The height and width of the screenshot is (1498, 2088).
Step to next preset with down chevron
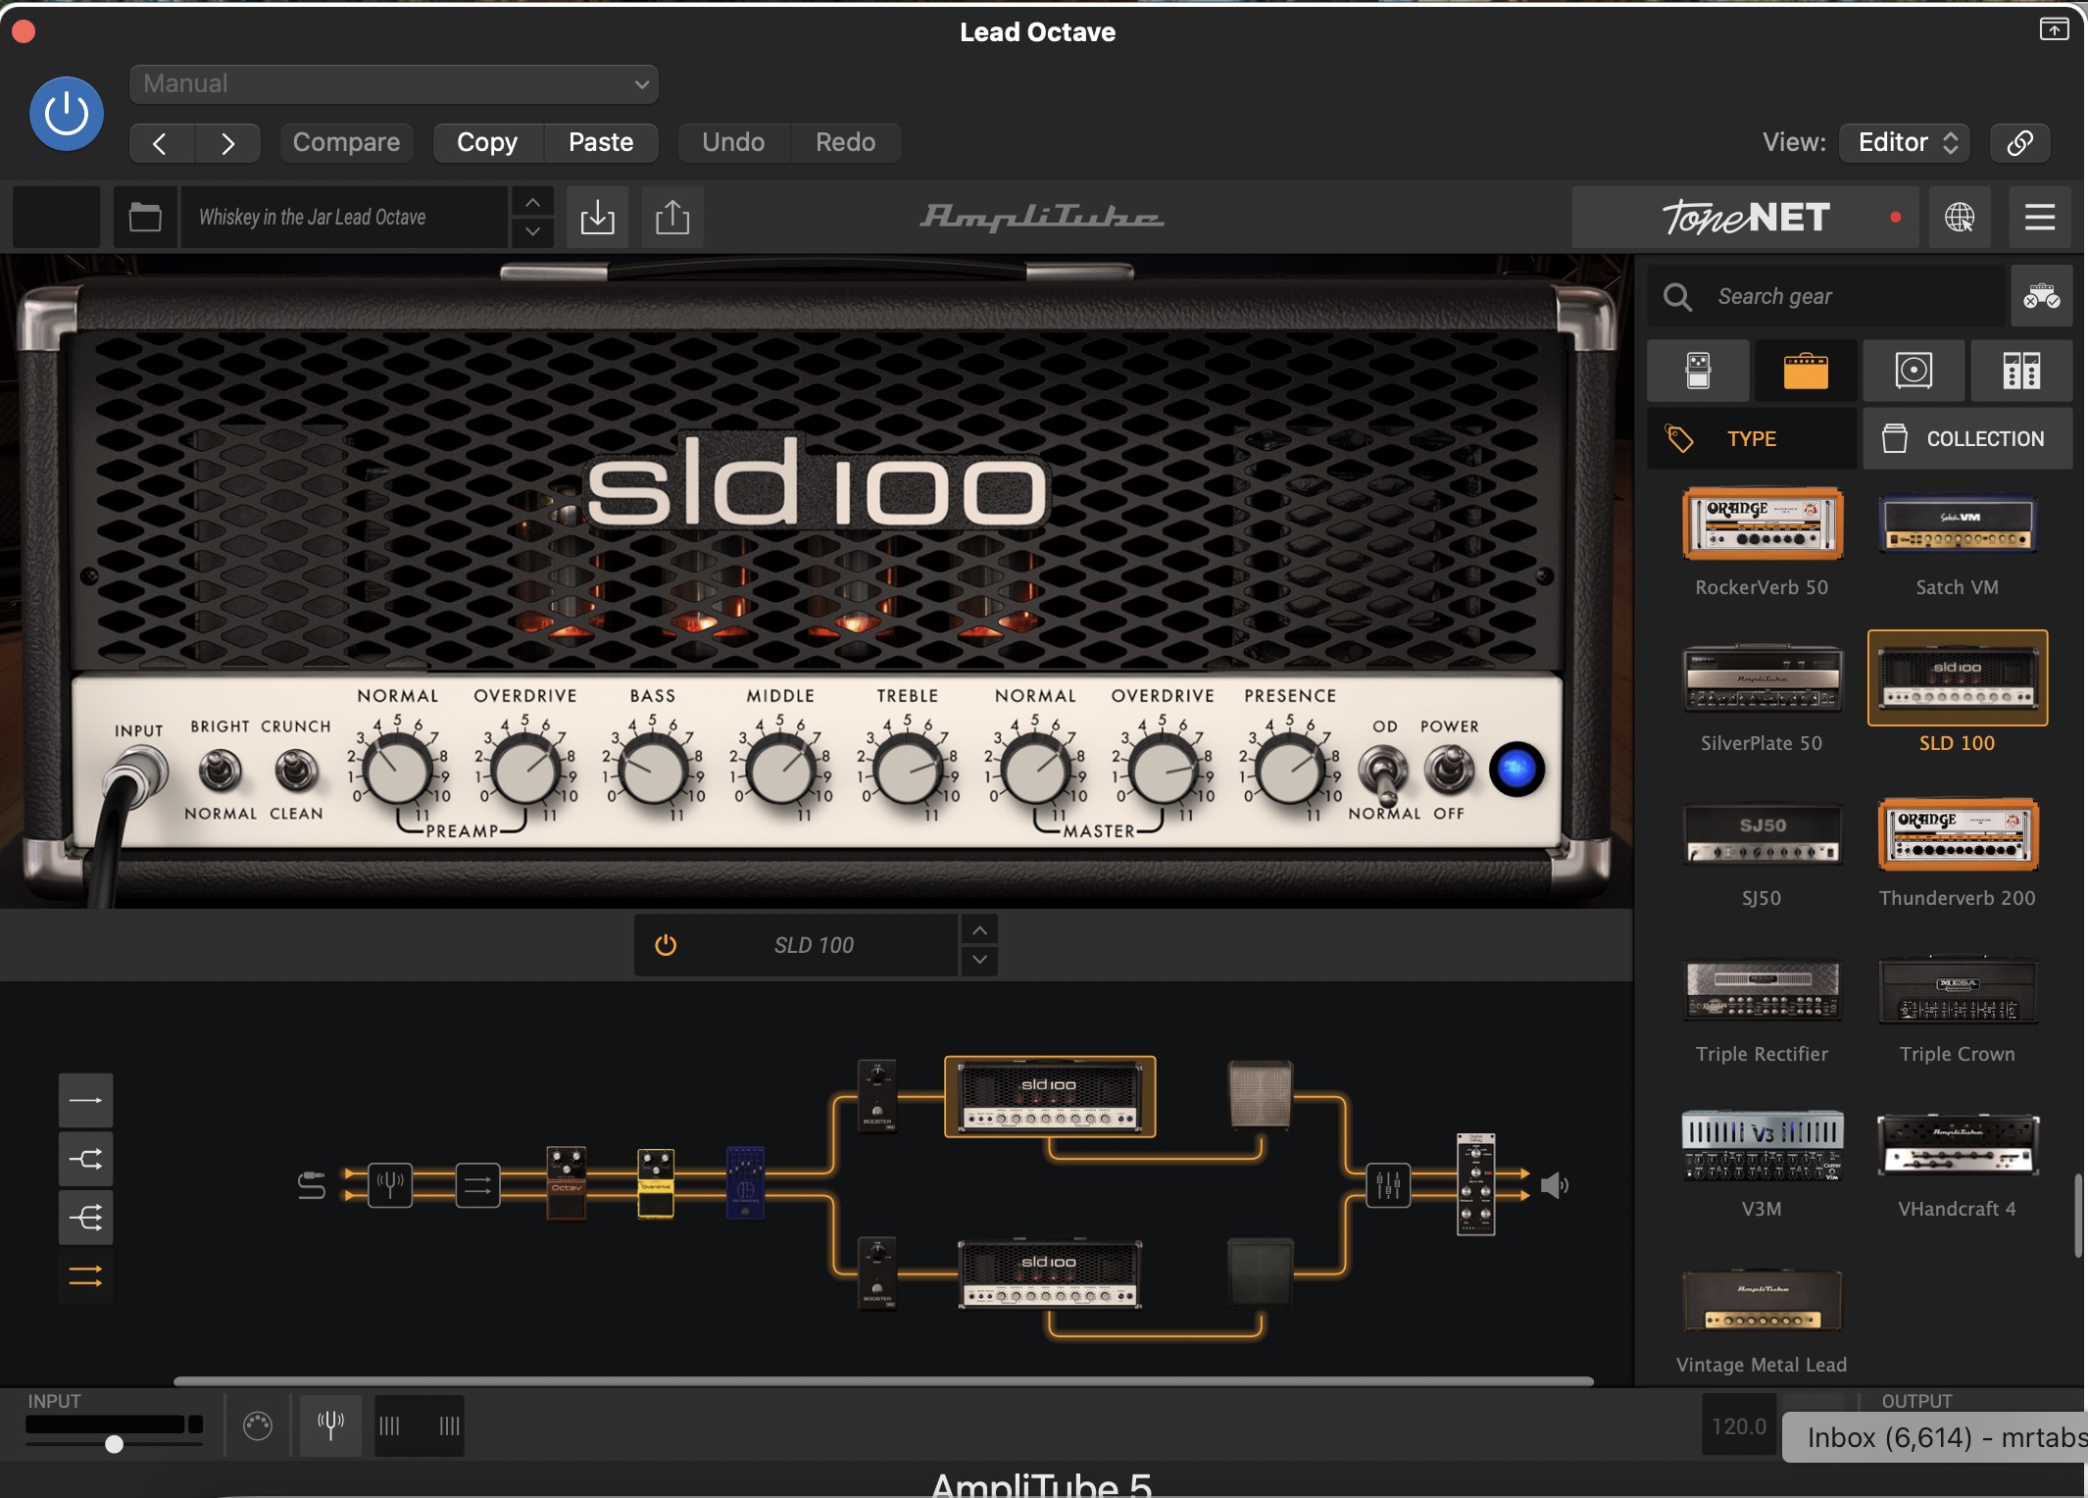coord(532,232)
